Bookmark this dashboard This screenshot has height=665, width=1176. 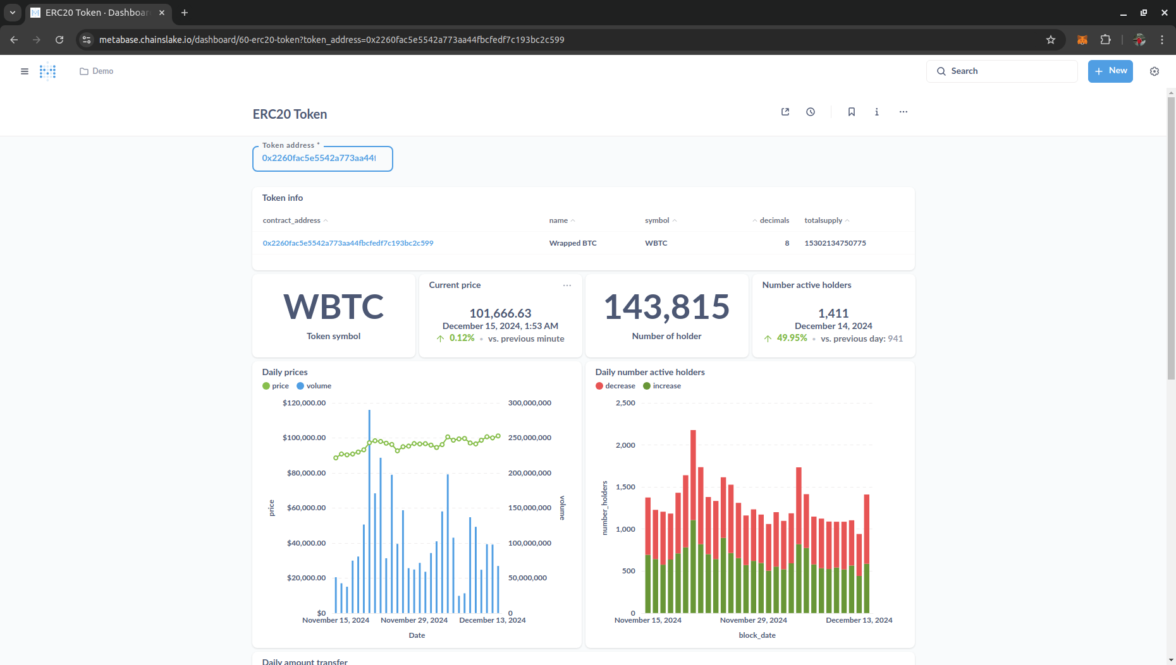(x=852, y=112)
